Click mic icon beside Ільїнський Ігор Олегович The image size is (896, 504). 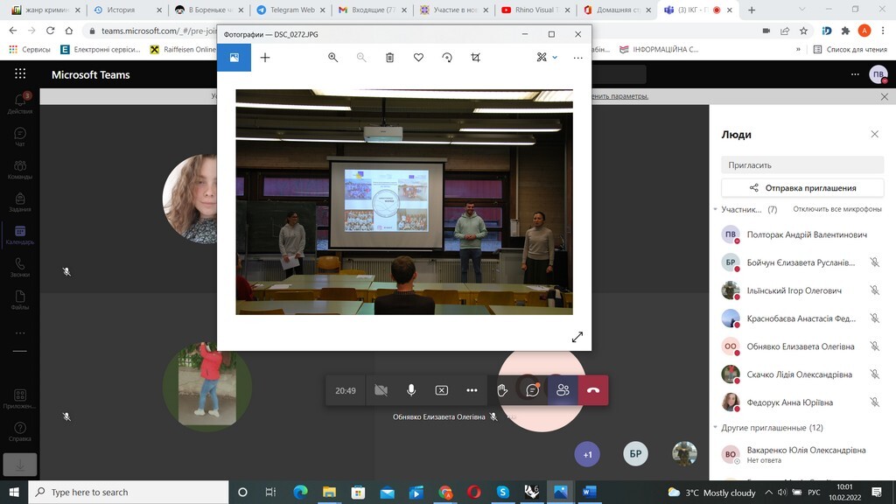pos(874,290)
